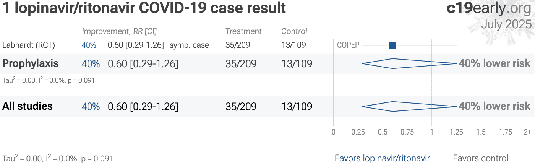The image size is (535, 164).
Task: Select the Labhardt (RCT) study name
Action: (x=29, y=45)
